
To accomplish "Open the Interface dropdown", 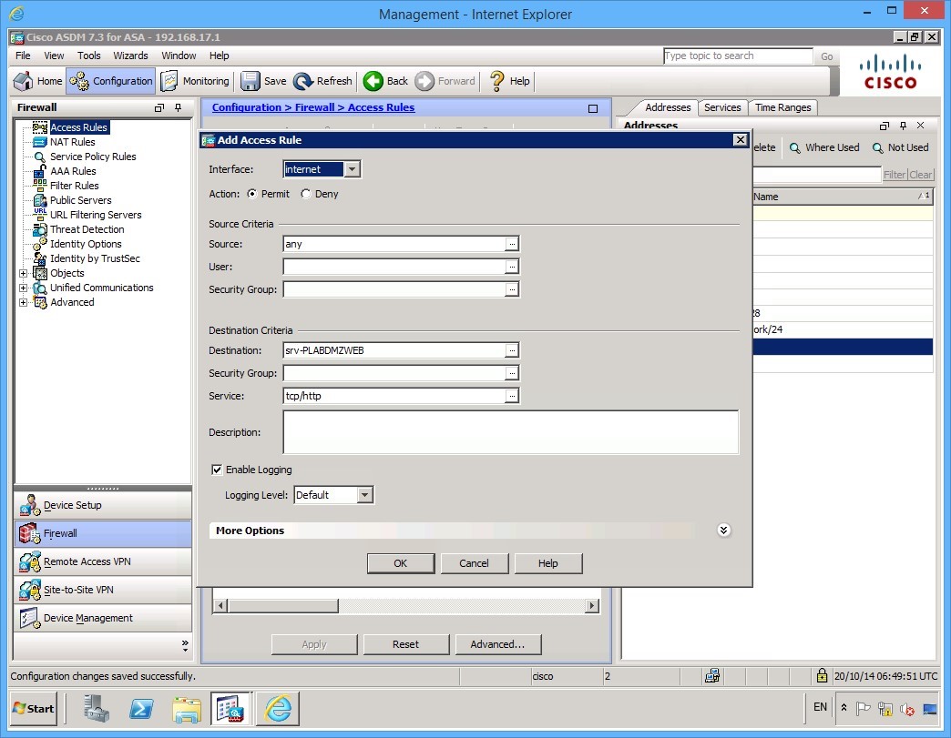I will coord(352,168).
